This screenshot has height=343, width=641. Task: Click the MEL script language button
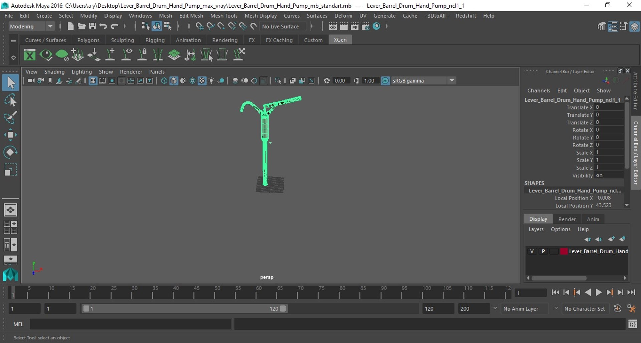coord(18,324)
